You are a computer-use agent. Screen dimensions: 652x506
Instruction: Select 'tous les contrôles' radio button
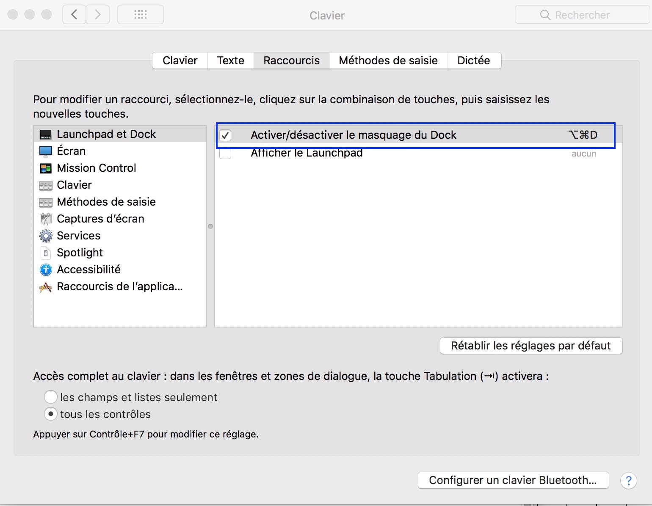click(x=51, y=414)
